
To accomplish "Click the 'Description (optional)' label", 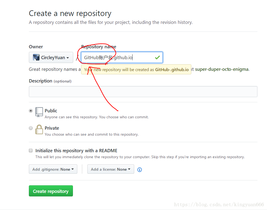I will coord(50,81).
